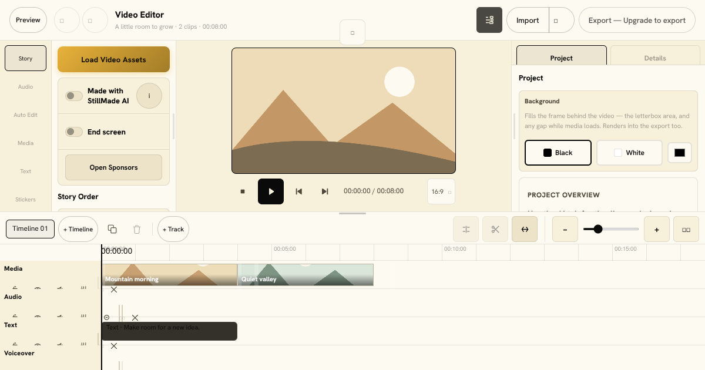Screen dimensions: 705x370
Task: Choose the Black background option
Action: pyautogui.click(x=558, y=153)
